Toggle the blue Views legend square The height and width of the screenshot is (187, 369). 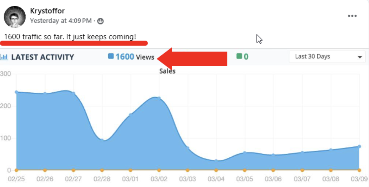point(111,56)
